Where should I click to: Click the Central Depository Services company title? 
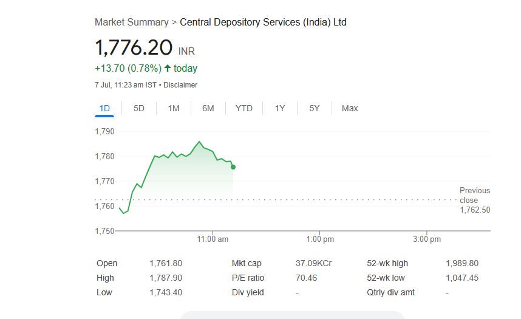tap(264, 22)
